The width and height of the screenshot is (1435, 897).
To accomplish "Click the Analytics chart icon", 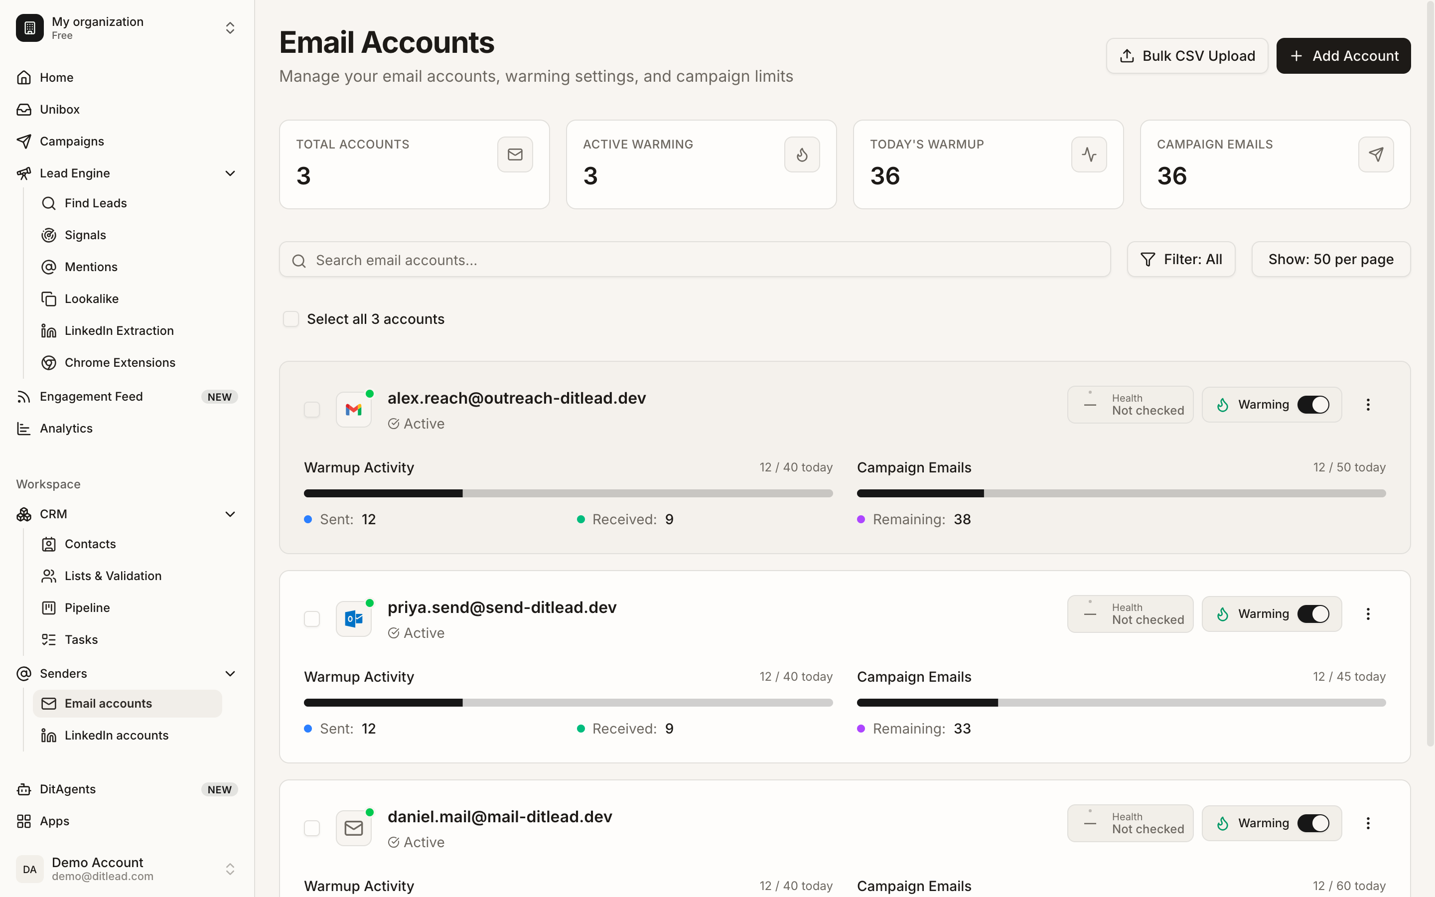I will tap(24, 429).
